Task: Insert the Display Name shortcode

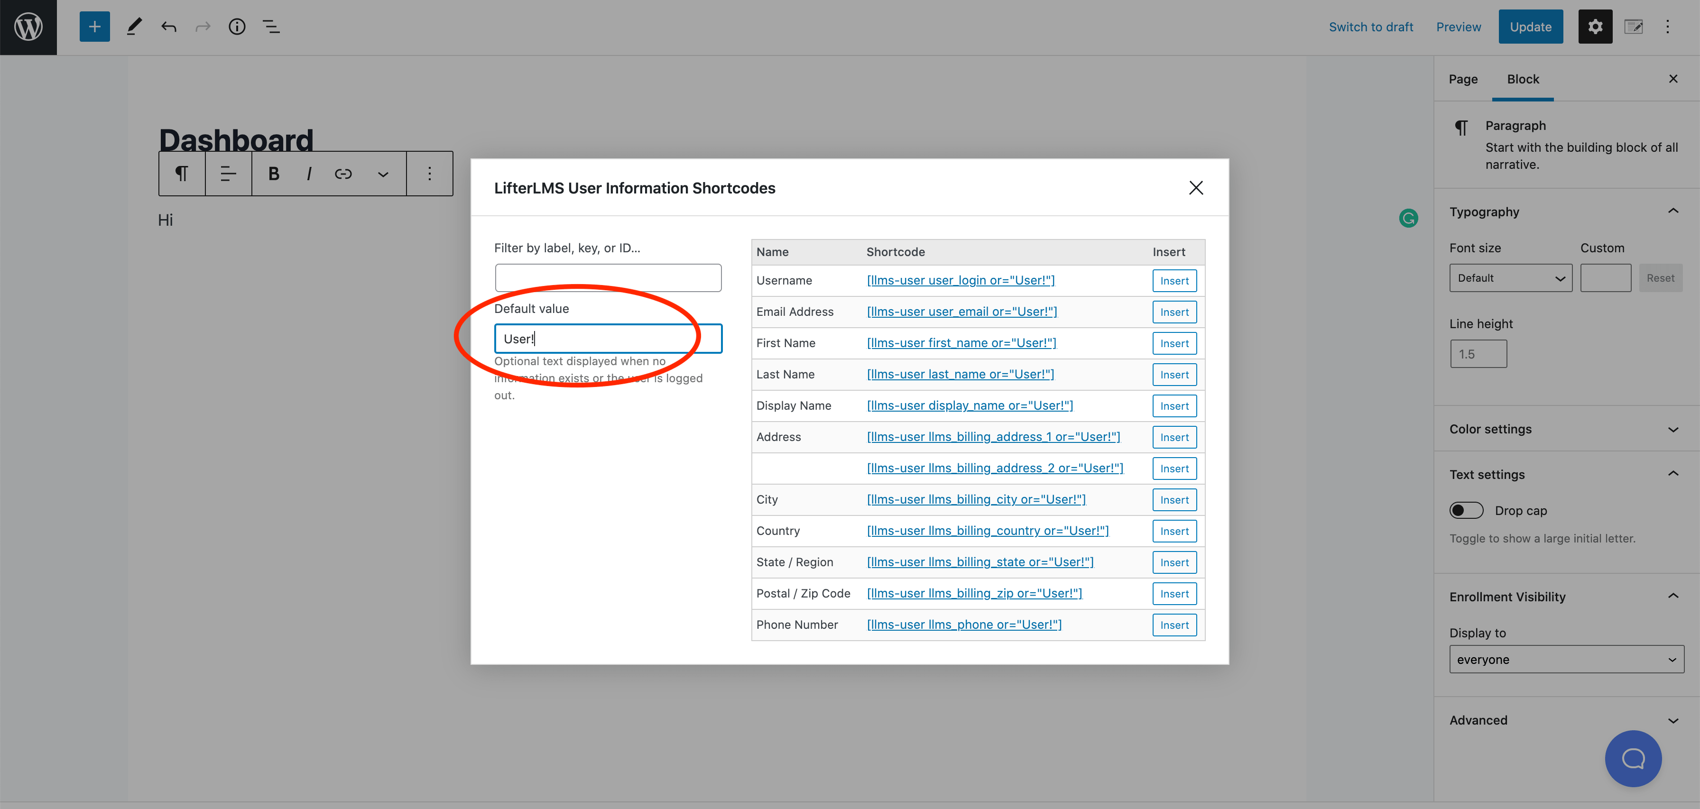Action: pos(1174,406)
